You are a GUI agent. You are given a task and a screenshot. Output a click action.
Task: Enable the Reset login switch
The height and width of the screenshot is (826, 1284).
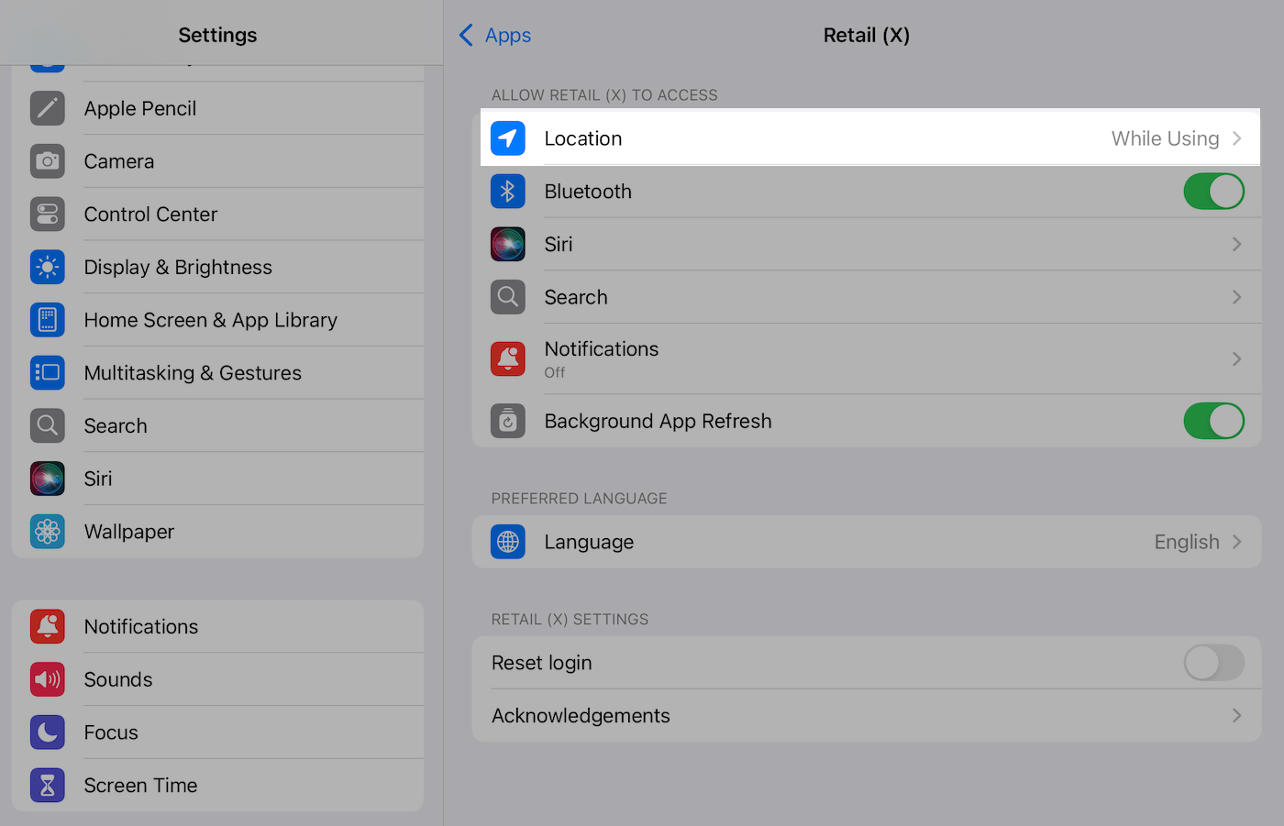tap(1213, 663)
